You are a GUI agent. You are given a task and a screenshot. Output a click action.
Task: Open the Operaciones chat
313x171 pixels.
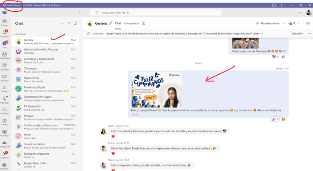click(x=45, y=79)
